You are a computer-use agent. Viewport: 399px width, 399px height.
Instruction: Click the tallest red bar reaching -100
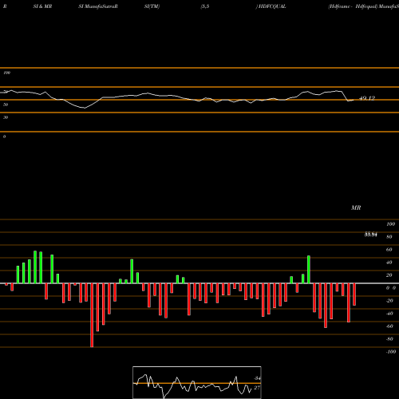pos(92,315)
